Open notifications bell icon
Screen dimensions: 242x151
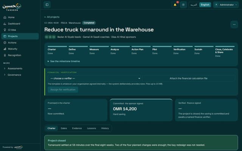coord(175,5)
